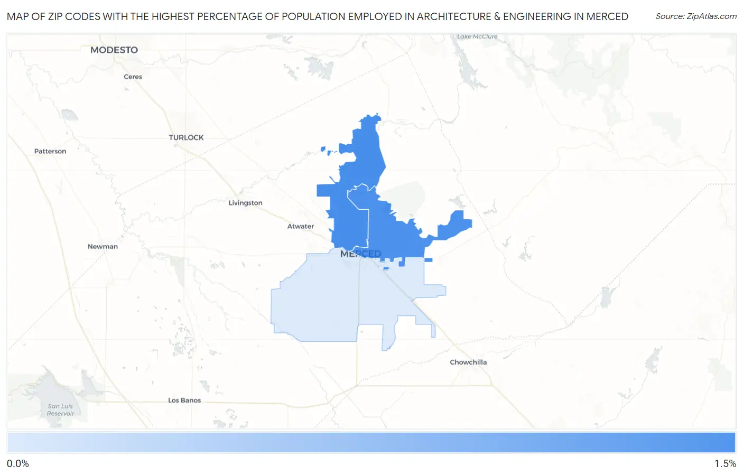Select the TURLOCK label on map
The width and height of the screenshot is (743, 475).
tap(186, 137)
